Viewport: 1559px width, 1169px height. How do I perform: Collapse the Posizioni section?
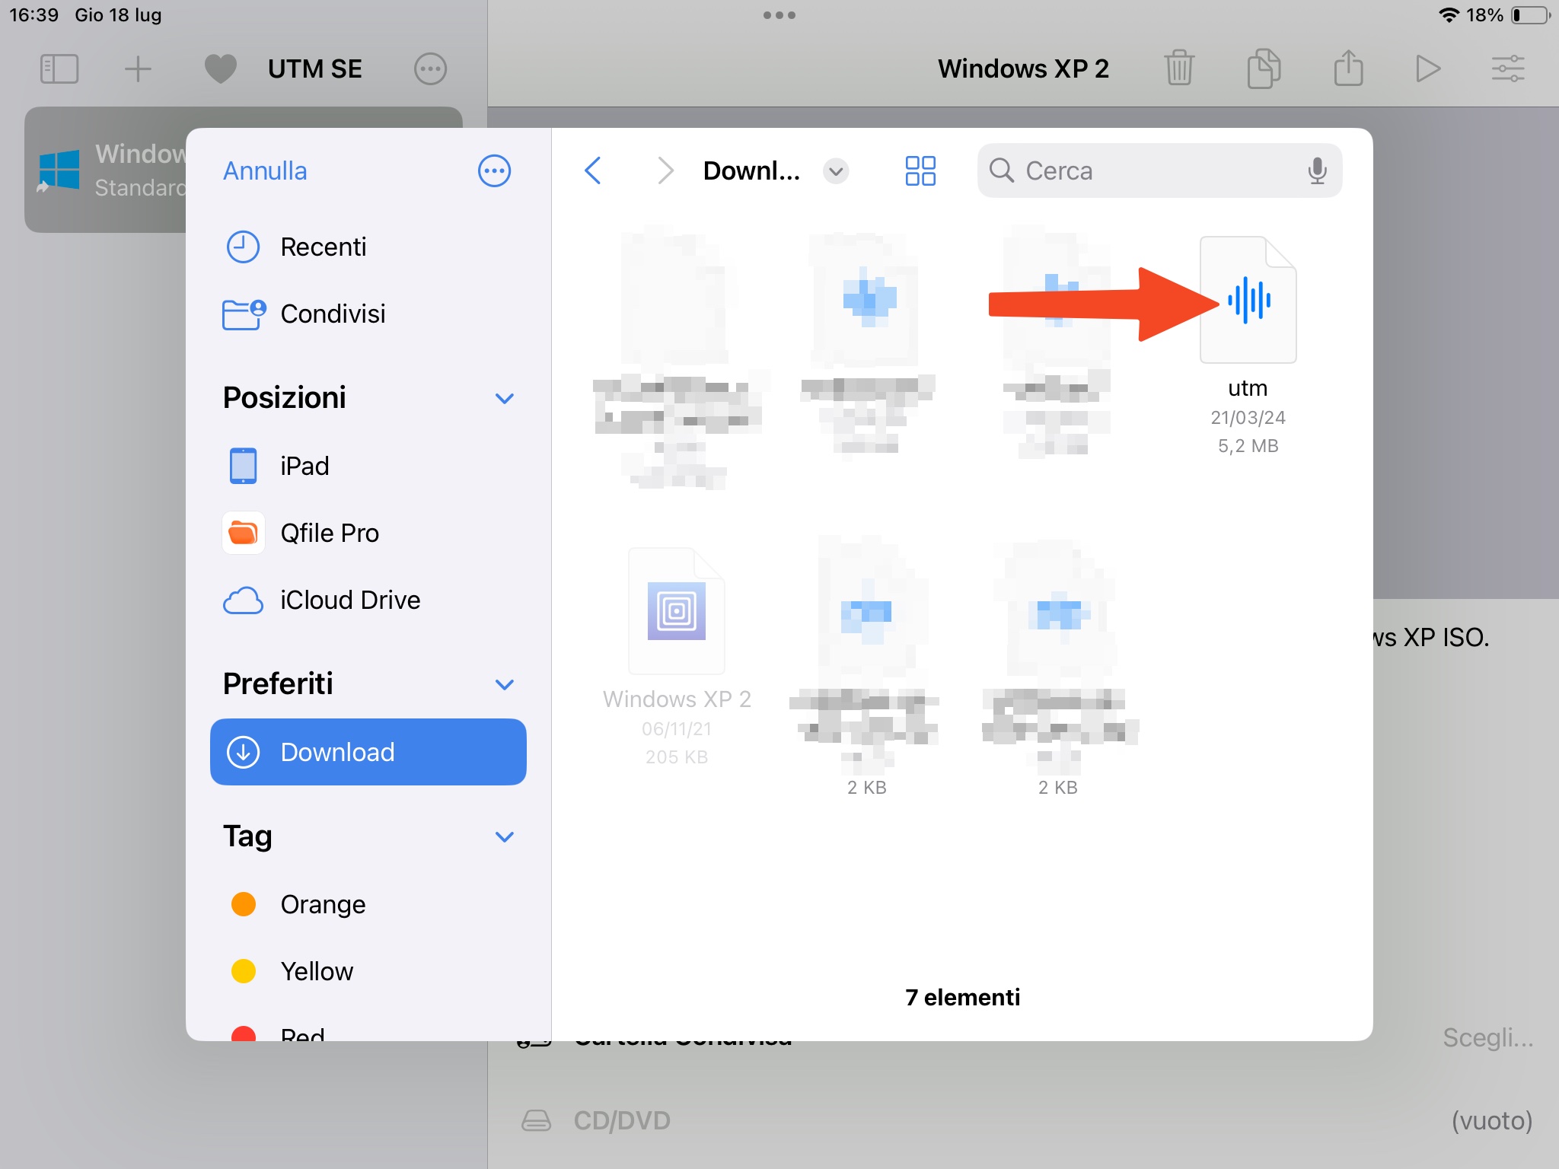pyautogui.click(x=504, y=398)
